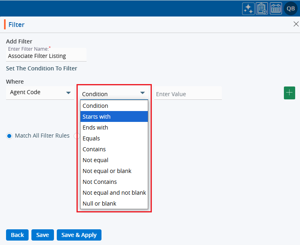This screenshot has height=245, width=300.
Task: Select 'Not equal or blank' option
Action: point(114,171)
